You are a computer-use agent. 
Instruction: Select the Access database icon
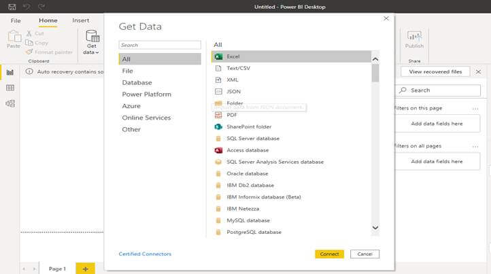(218, 150)
